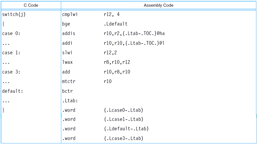Click the slwi instruction mnemonic
This screenshot has height=145, width=258.
click(67, 53)
